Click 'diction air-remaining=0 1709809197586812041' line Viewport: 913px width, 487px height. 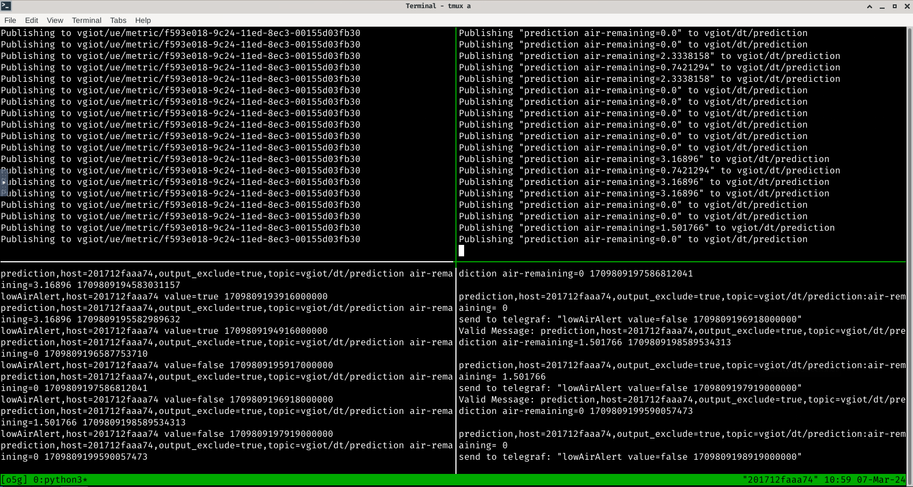coord(576,274)
